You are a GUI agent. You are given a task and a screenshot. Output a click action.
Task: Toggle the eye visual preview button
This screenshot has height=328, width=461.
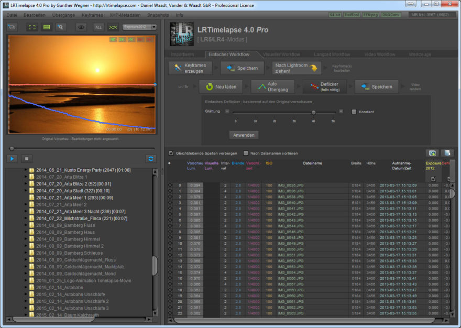point(81,27)
